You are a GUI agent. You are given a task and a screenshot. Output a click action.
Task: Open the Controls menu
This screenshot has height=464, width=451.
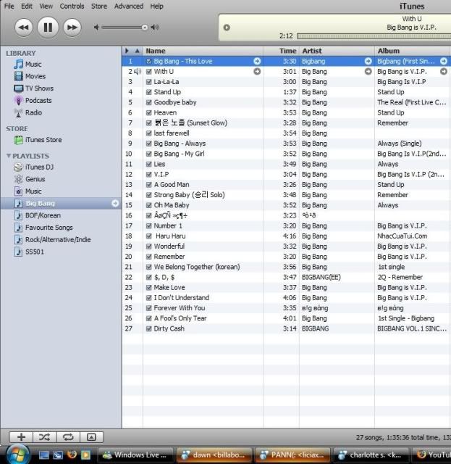[x=72, y=6]
